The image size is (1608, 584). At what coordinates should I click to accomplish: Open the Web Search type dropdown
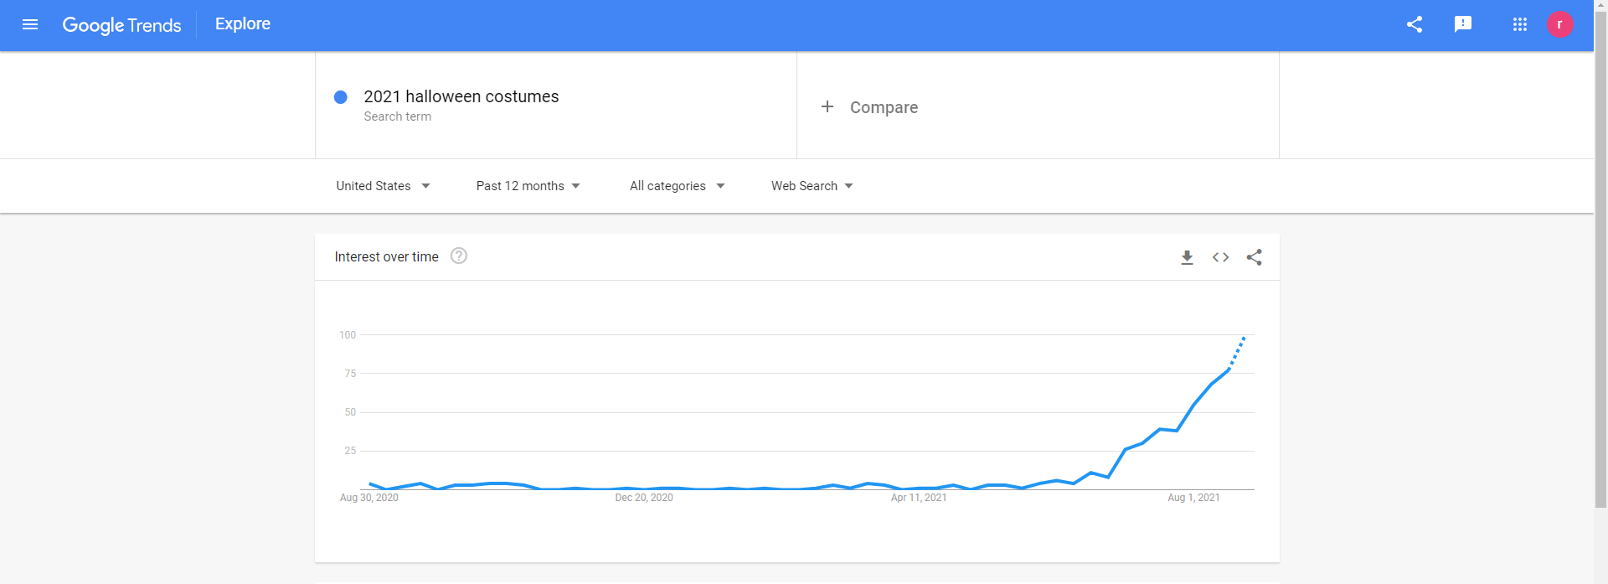(812, 186)
